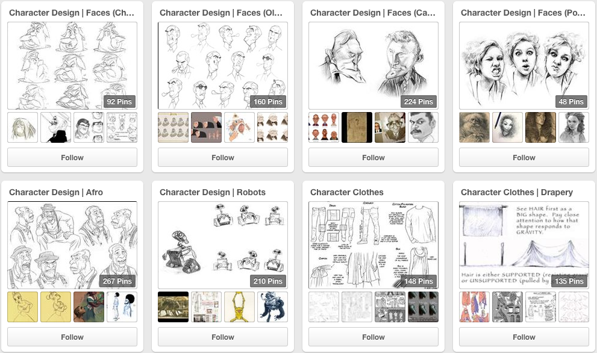
Task: Click the 267 Pins count badge
Action: [x=117, y=281]
